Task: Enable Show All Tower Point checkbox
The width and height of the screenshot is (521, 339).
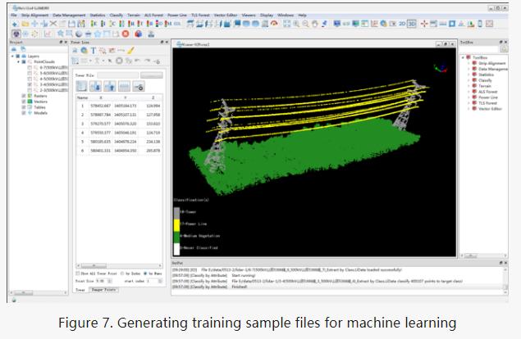Action: pyautogui.click(x=78, y=273)
